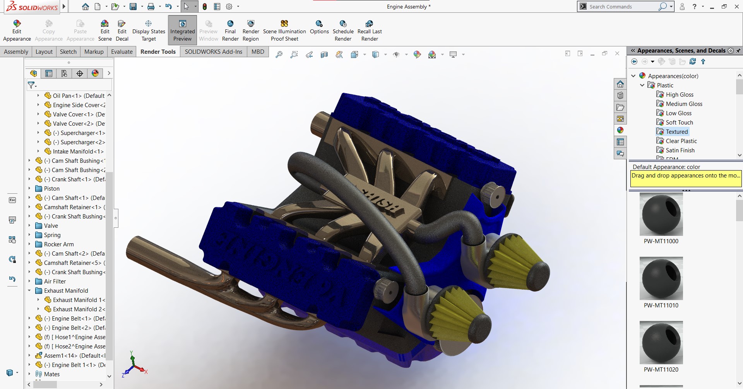Open Edit Scene tool
This screenshot has width=743, height=389.
105,30
